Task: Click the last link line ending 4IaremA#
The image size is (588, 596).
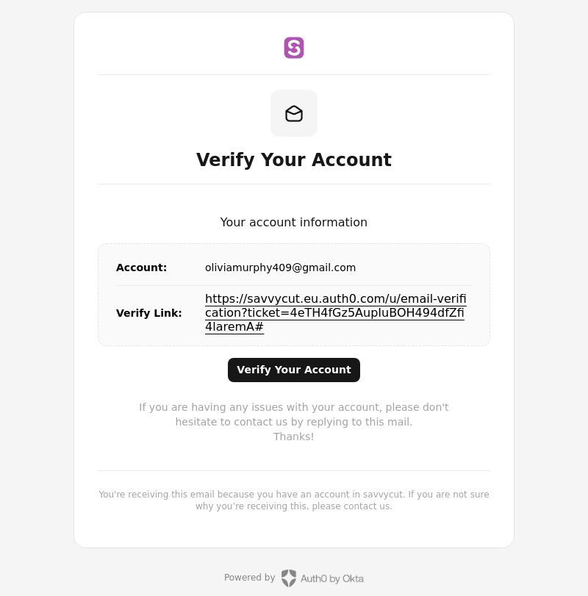Action: pos(234,327)
